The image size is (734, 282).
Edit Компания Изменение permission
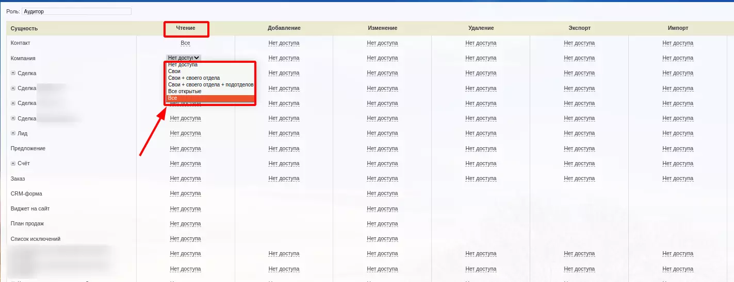pyautogui.click(x=382, y=58)
